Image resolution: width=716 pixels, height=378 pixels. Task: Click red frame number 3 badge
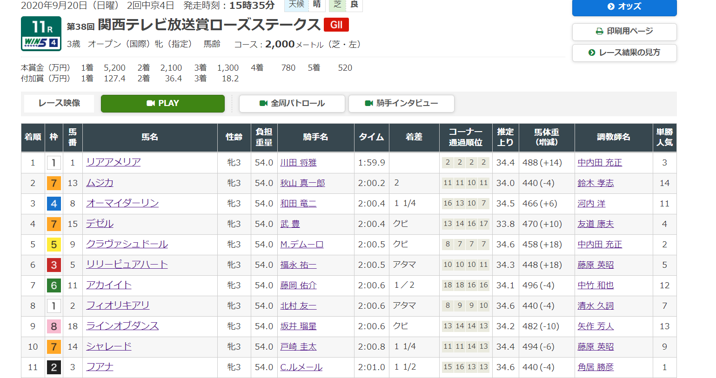[54, 265]
